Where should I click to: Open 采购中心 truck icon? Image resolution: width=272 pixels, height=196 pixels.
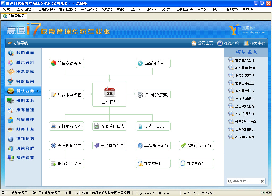[11, 101]
